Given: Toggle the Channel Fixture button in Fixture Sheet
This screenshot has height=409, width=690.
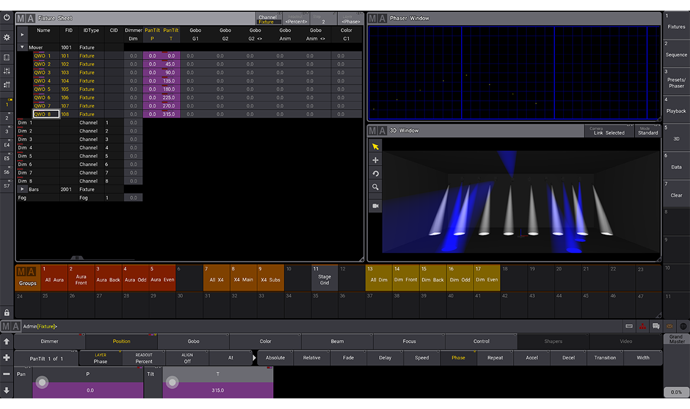Looking at the screenshot, I should 268,19.
